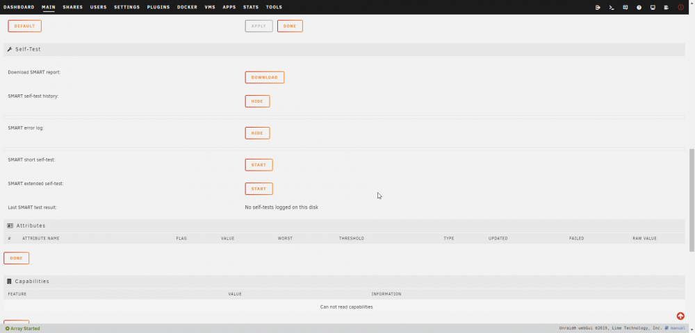695x333 pixels.
Task: Open the manual link in footer
Action: (678, 328)
